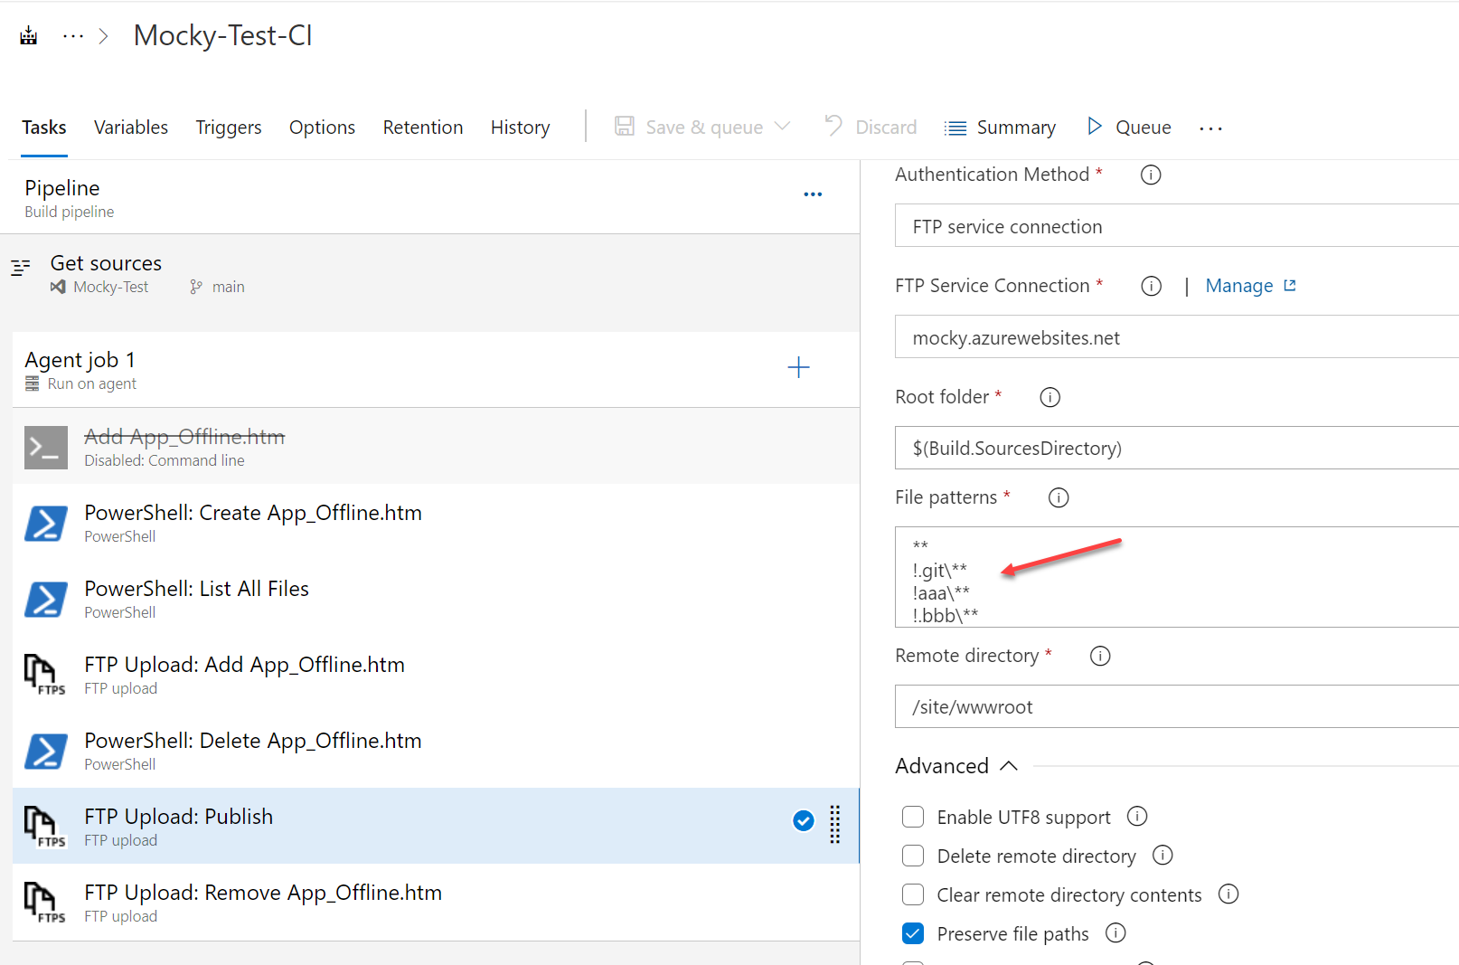Click the Root folder input field
The height and width of the screenshot is (965, 1459).
point(1177,448)
